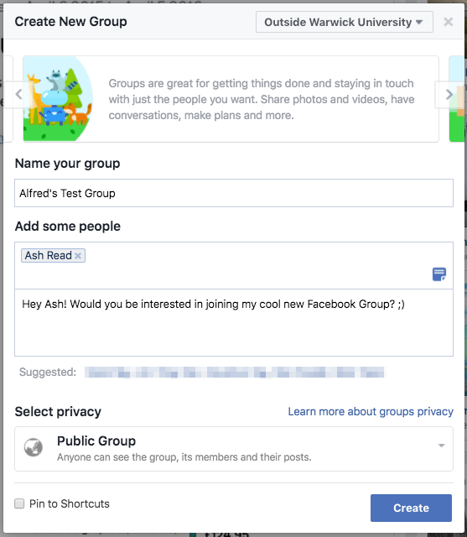Click the globe icon beside Public Group

pyautogui.click(x=34, y=447)
